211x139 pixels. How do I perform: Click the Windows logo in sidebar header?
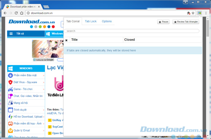click(11, 68)
